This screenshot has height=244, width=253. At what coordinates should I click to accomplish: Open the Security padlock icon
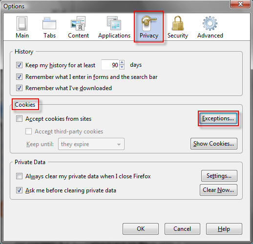click(178, 23)
